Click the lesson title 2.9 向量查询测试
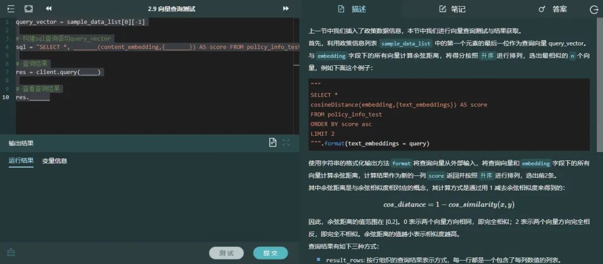Viewport: 603px width, 264px height. (171, 9)
